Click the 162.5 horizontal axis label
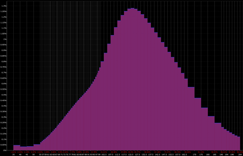The height and width of the screenshot is (156, 243). (184, 155)
